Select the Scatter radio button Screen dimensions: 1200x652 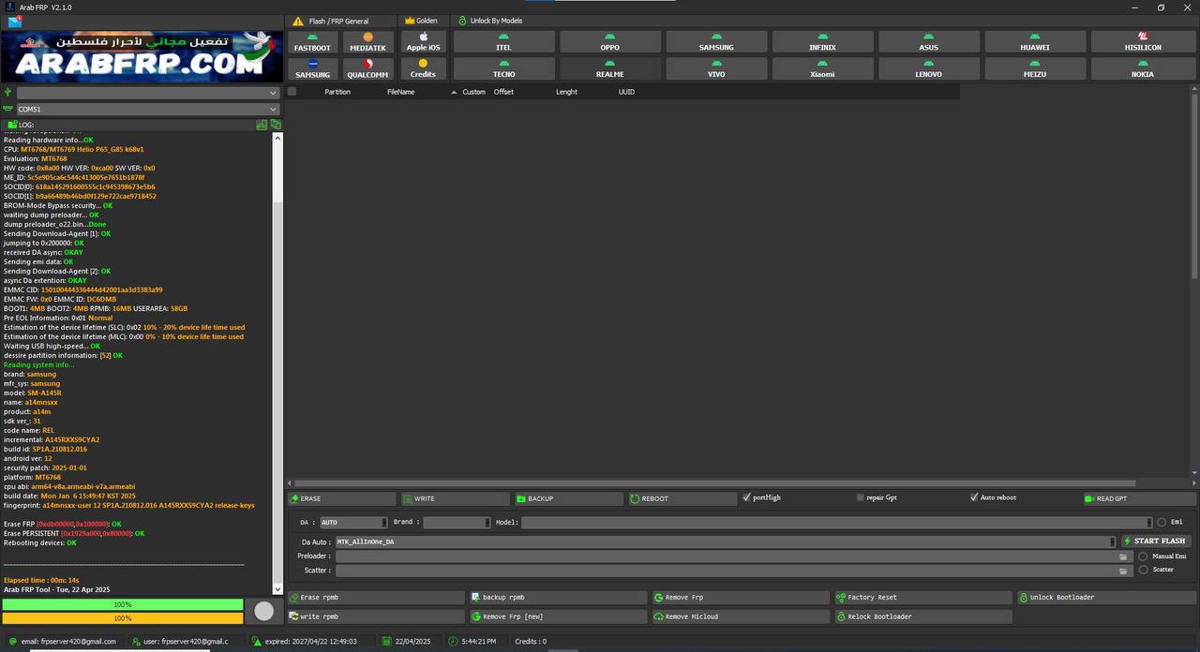tap(1143, 570)
